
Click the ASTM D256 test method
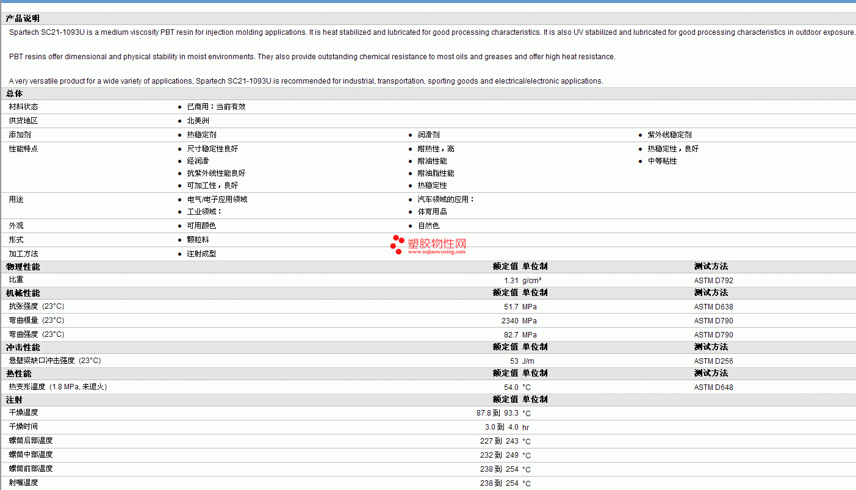pyautogui.click(x=714, y=361)
